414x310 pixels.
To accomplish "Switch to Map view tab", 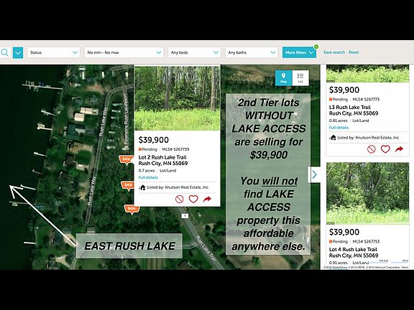I will 284,77.
